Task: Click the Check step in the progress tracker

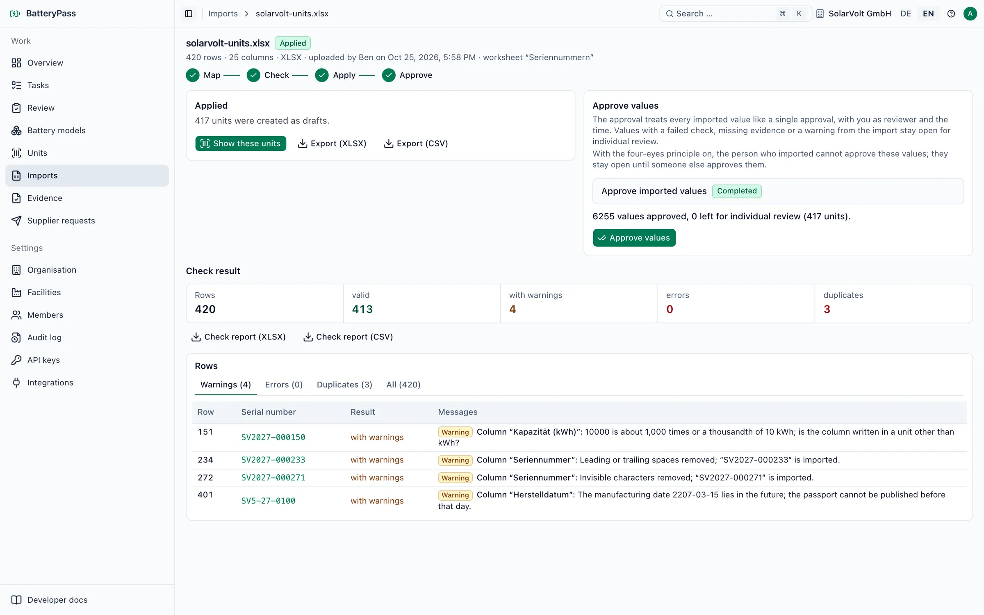Action: pos(269,75)
